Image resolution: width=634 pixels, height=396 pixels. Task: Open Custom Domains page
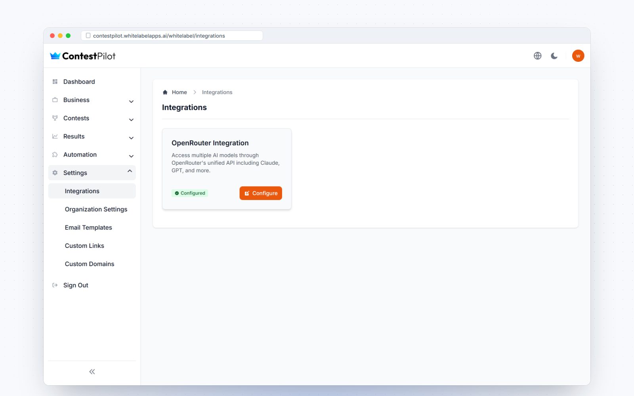(92, 264)
